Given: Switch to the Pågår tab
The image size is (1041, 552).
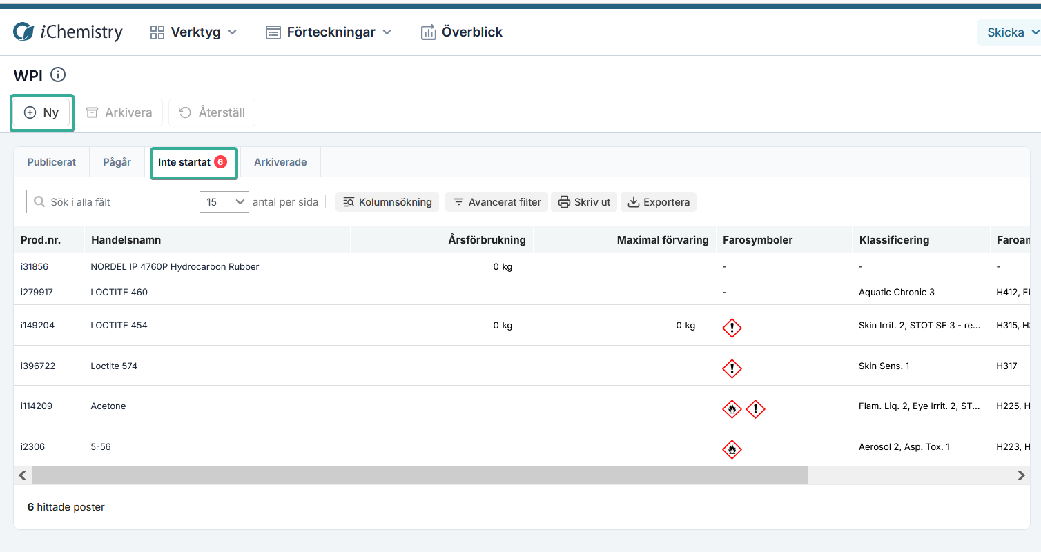Looking at the screenshot, I should click(x=117, y=162).
